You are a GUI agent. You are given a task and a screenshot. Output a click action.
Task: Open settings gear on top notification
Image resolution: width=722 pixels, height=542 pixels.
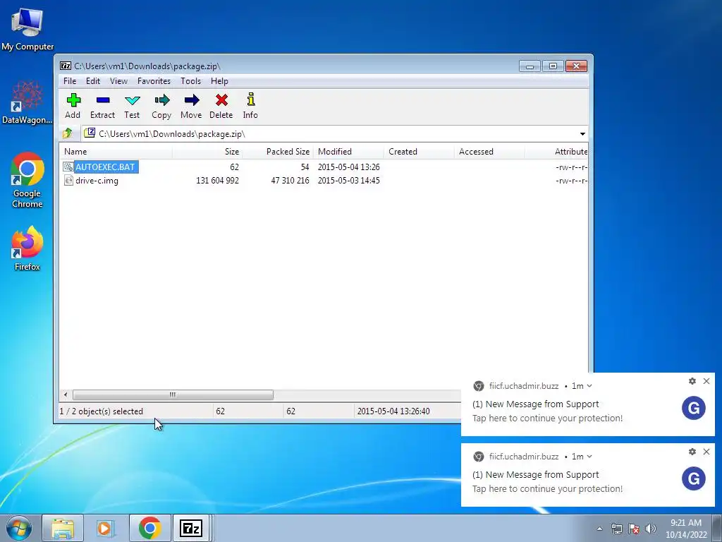[x=692, y=381]
